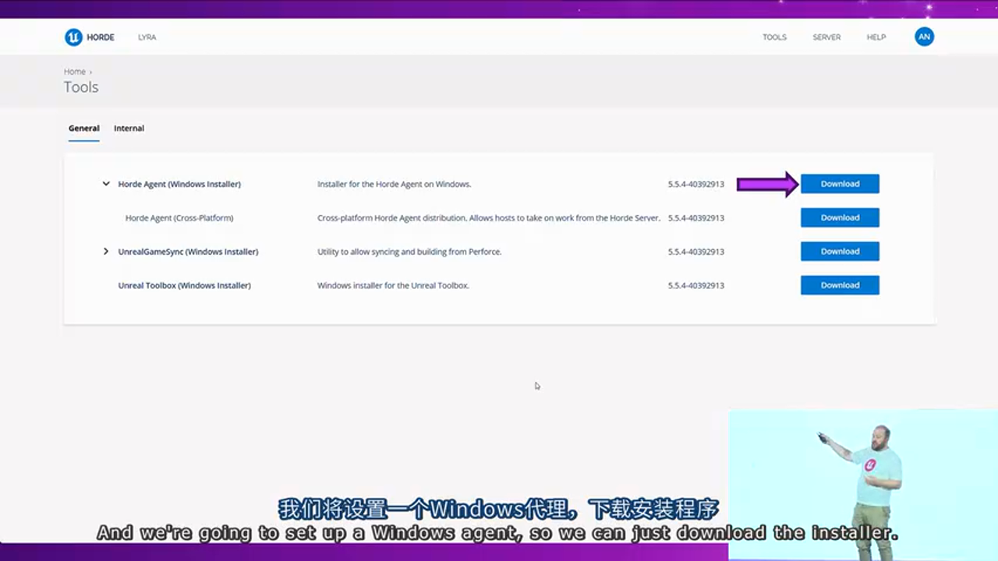Click the version number 5.5.4-40392913 for UnrealGameSync
The image size is (998, 561).
click(x=695, y=251)
